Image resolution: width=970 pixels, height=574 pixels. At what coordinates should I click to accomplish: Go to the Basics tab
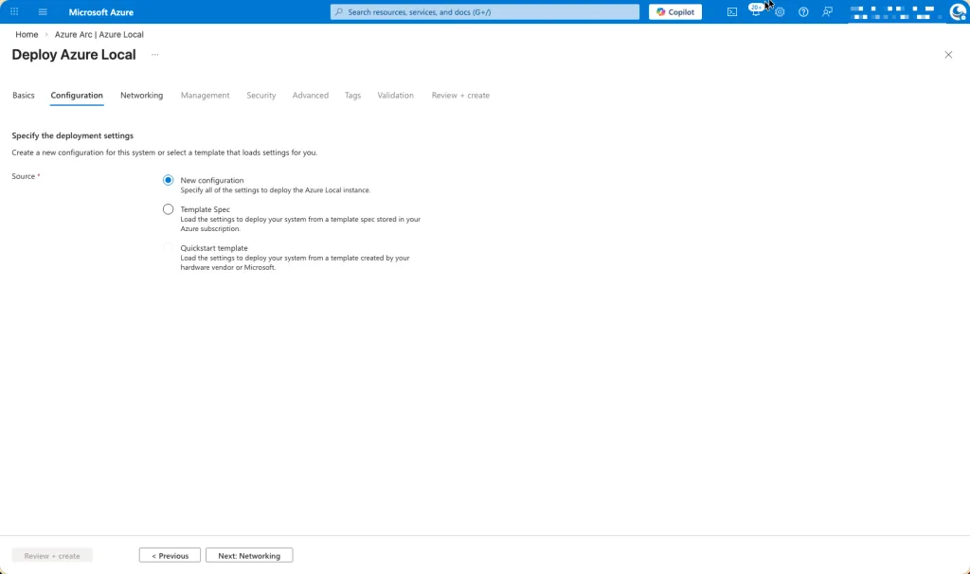(24, 96)
